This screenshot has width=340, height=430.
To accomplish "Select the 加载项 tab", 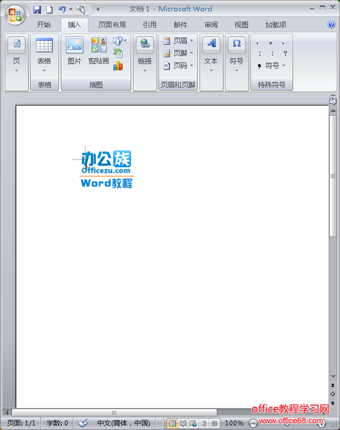I will click(275, 25).
